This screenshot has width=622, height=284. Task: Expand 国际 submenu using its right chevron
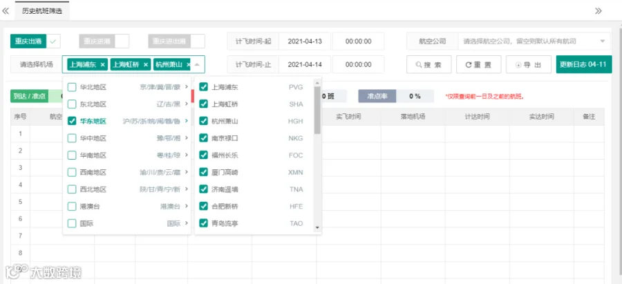pos(187,224)
